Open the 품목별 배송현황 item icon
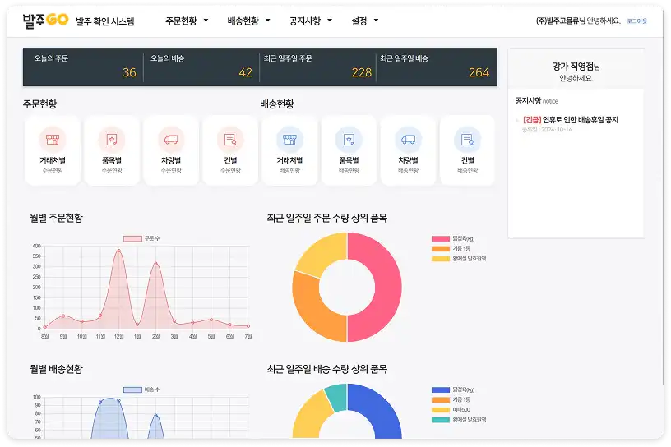 click(349, 140)
